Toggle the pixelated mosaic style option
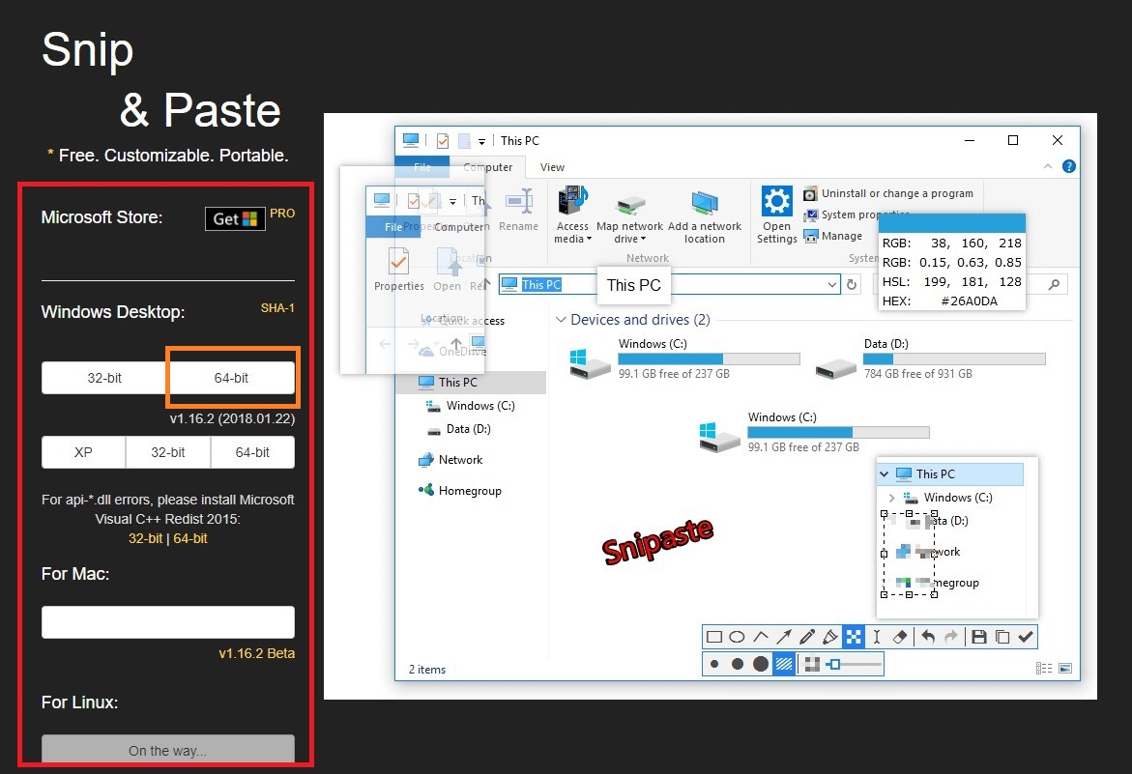This screenshot has height=774, width=1132. point(812,665)
